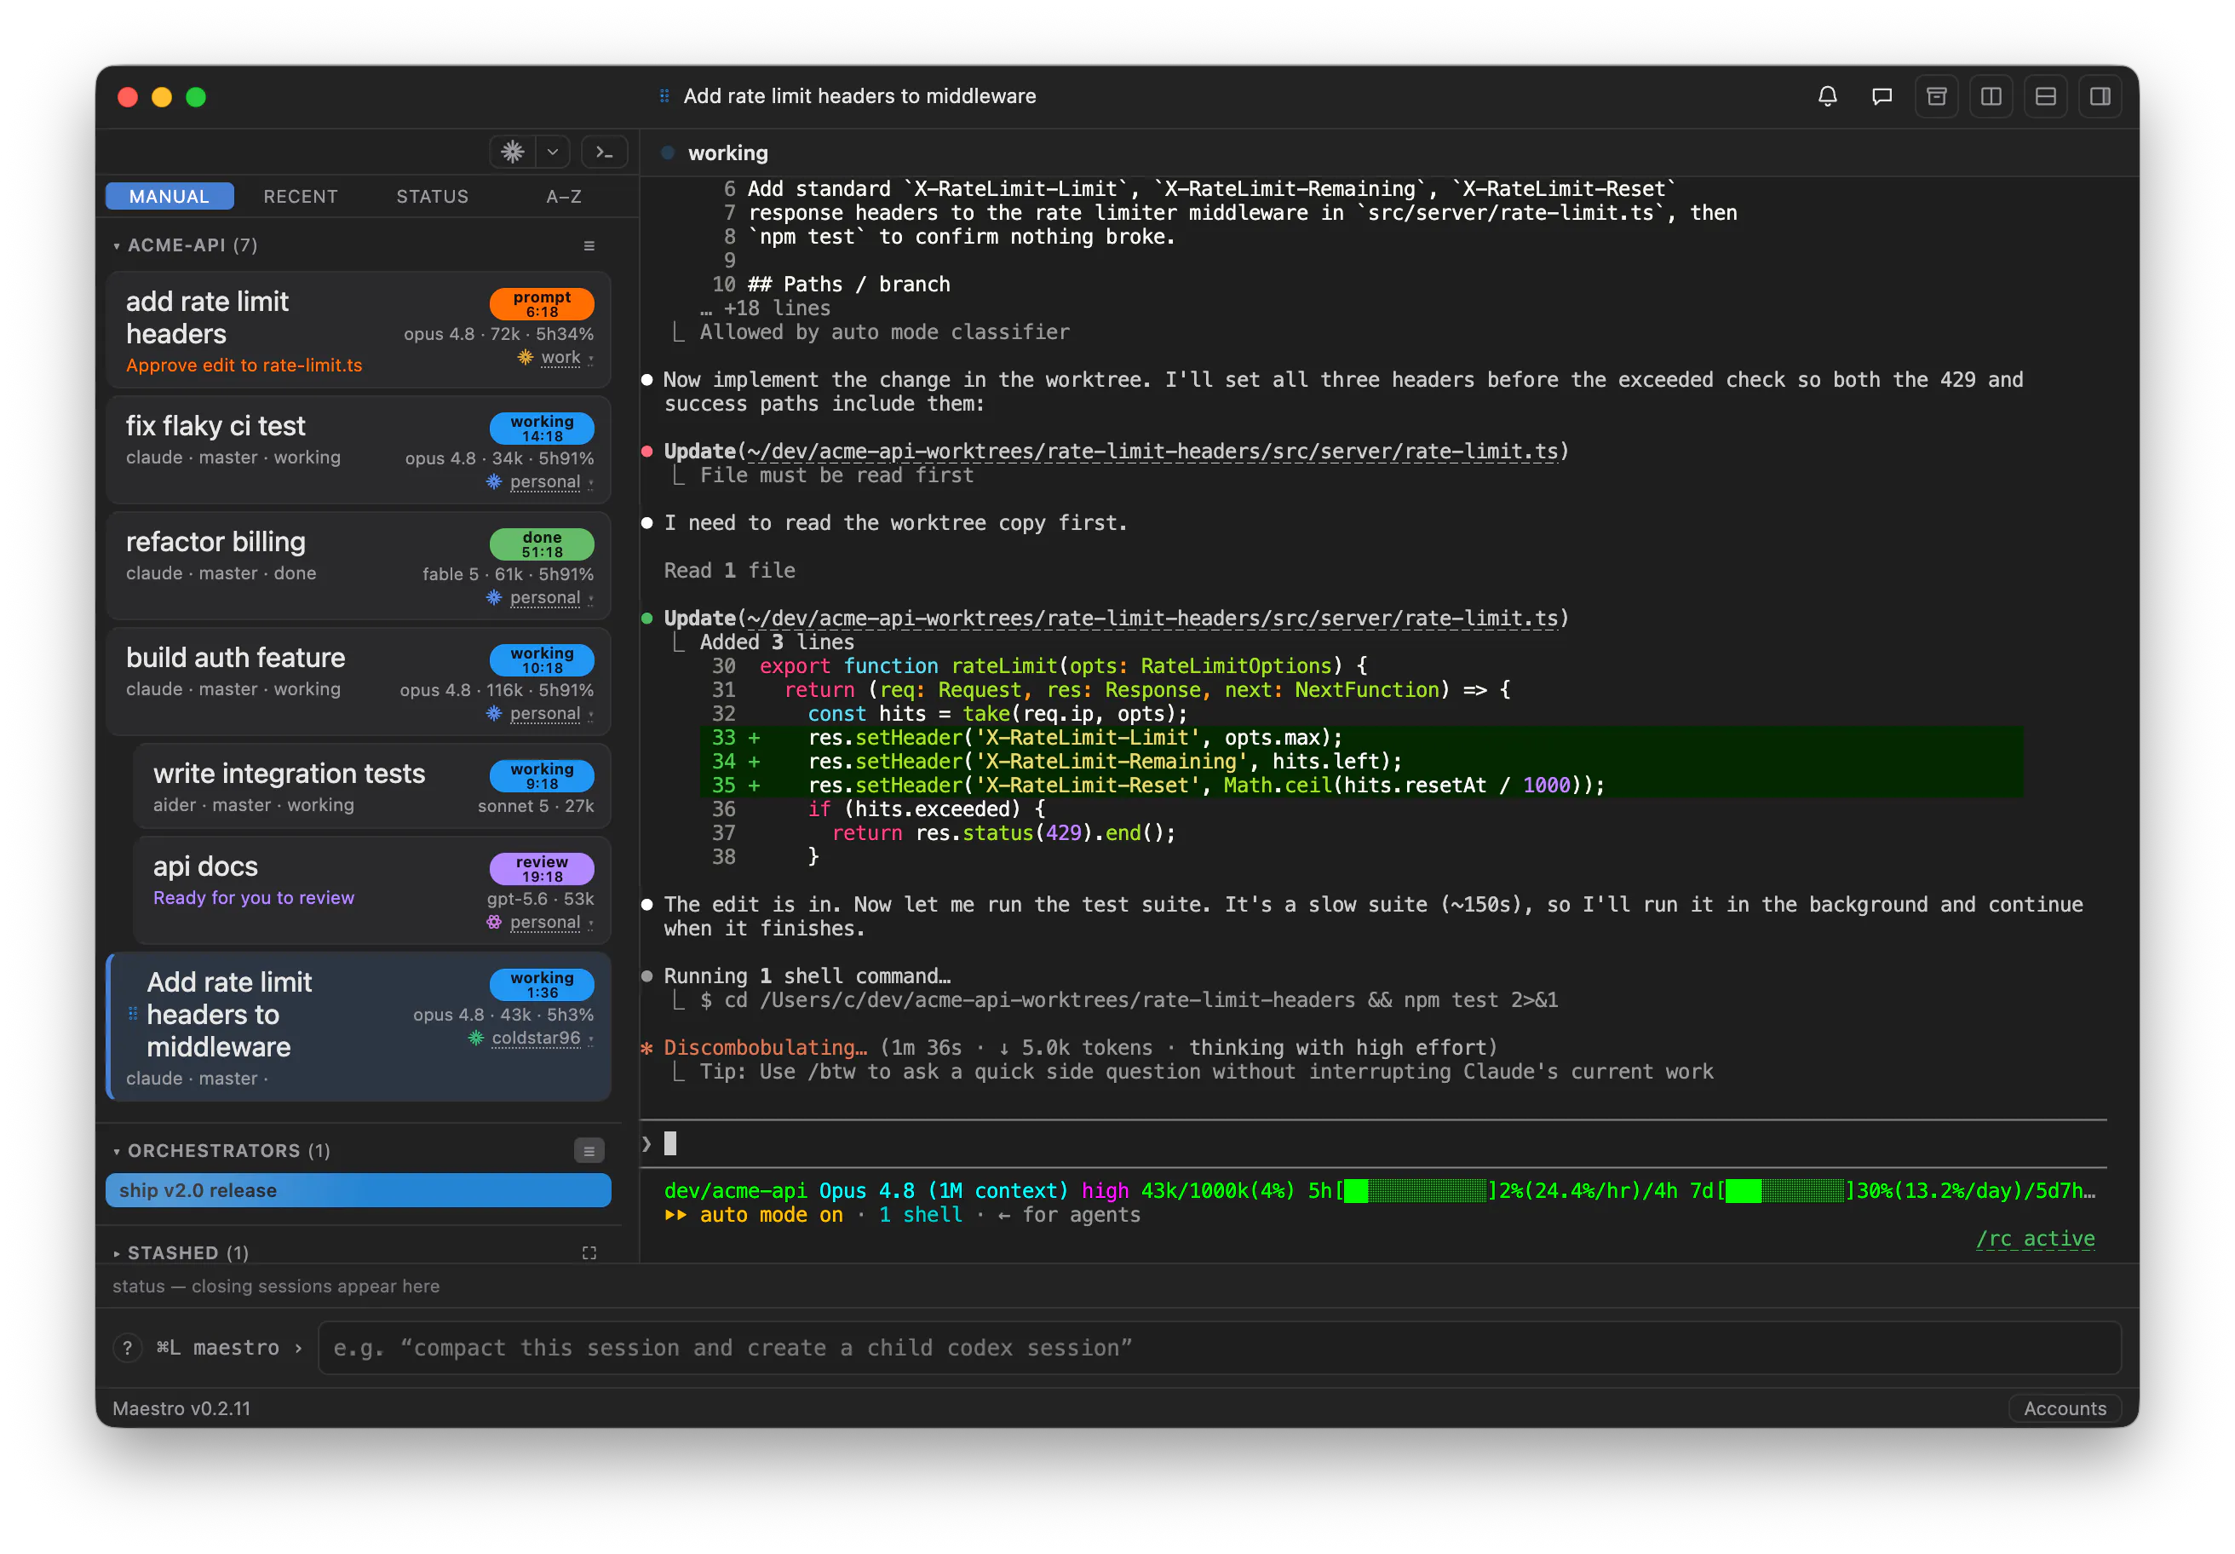Click the 5h usage progress bar

pyautogui.click(x=1416, y=1191)
